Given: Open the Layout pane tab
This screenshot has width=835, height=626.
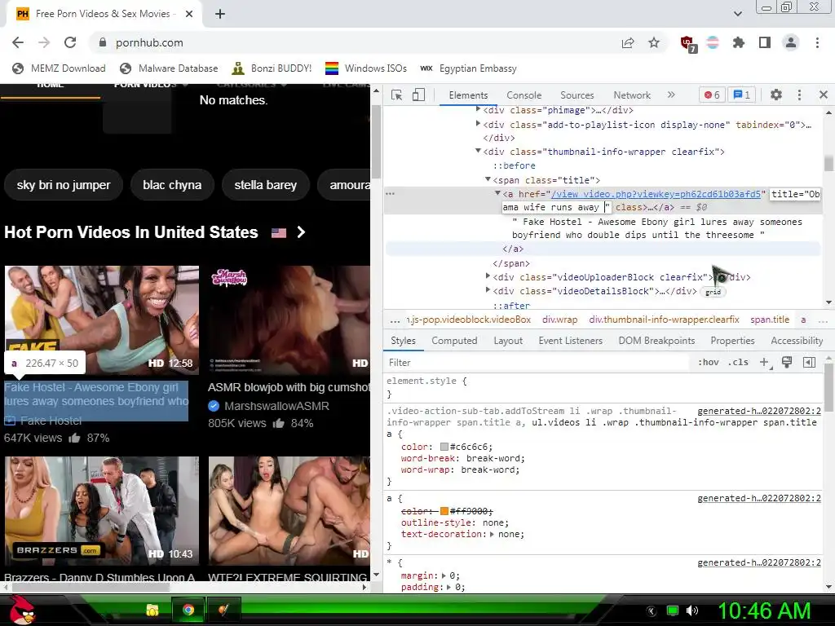Looking at the screenshot, I should click(508, 341).
